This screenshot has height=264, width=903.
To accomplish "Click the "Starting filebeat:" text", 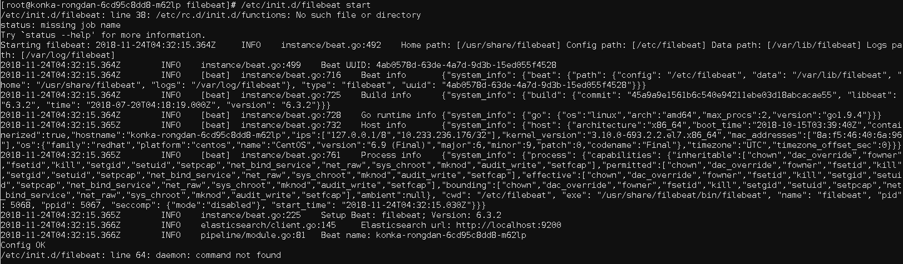I will (46, 45).
